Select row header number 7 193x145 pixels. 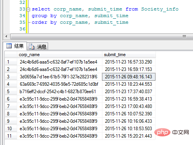[x=11, y=106]
